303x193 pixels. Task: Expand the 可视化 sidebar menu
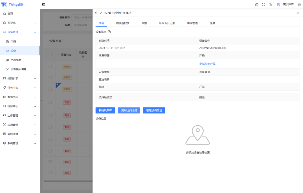click(20, 23)
